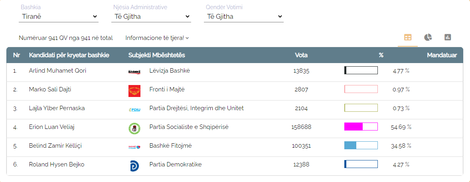
Task: Click the Lëvizja Bashkë party logo
Action: (134, 71)
